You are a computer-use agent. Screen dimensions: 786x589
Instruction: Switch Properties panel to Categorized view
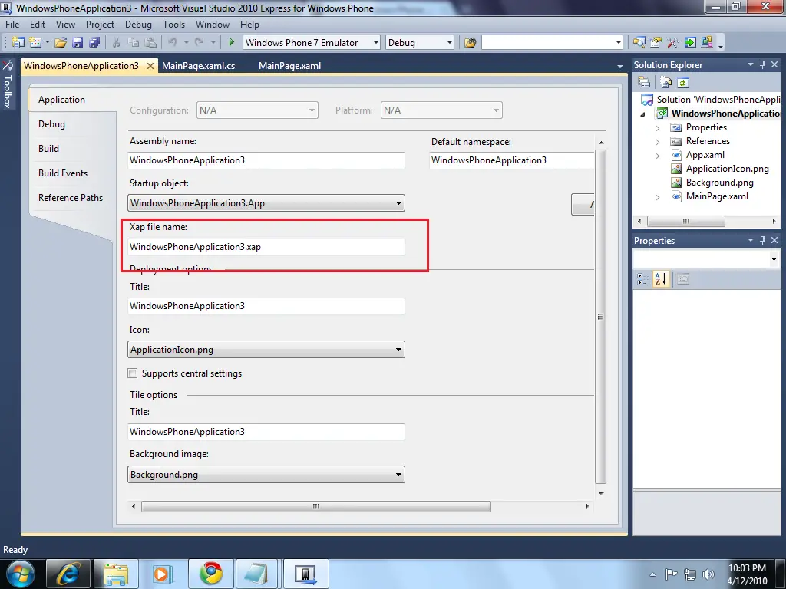point(643,279)
